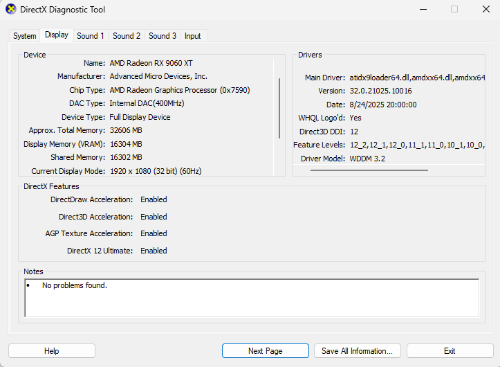Click total memory value 32606 MB
The image size is (500, 367).
click(x=126, y=130)
